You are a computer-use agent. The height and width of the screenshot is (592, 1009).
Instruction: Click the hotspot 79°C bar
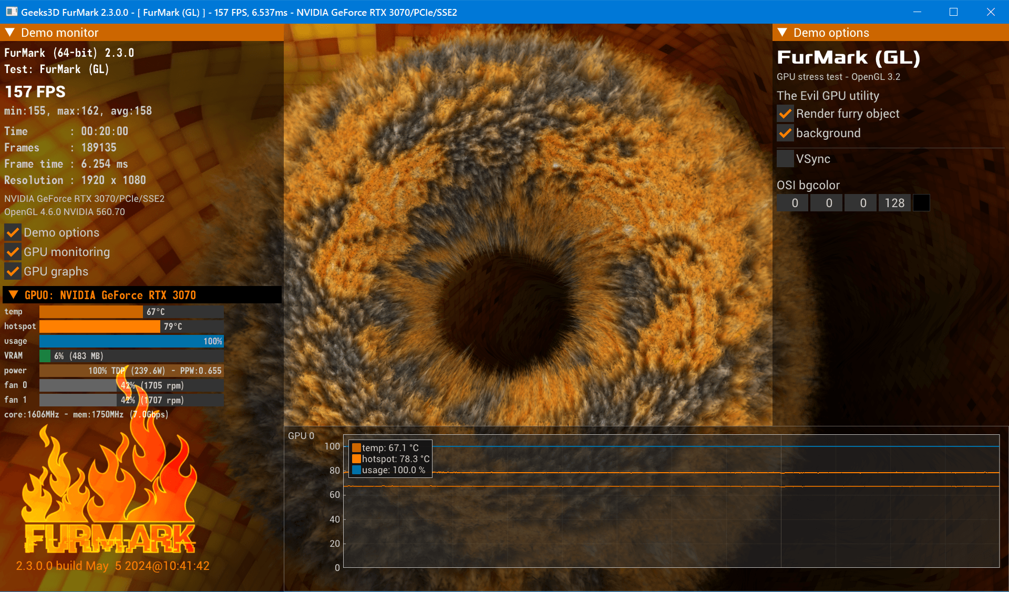pyautogui.click(x=131, y=326)
